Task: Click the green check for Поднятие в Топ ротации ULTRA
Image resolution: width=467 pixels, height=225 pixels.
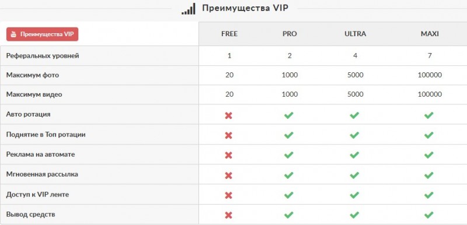Action: point(354,135)
